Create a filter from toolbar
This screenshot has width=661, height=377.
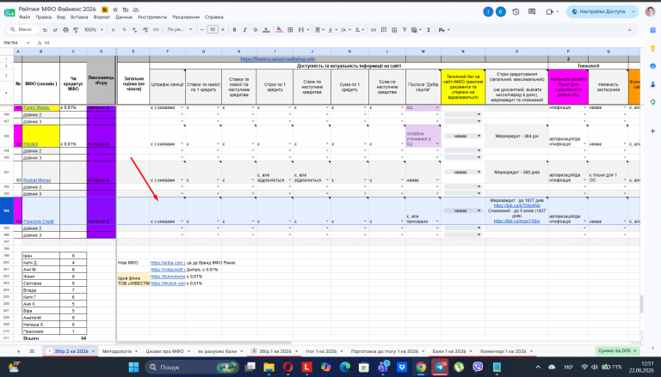(405, 30)
